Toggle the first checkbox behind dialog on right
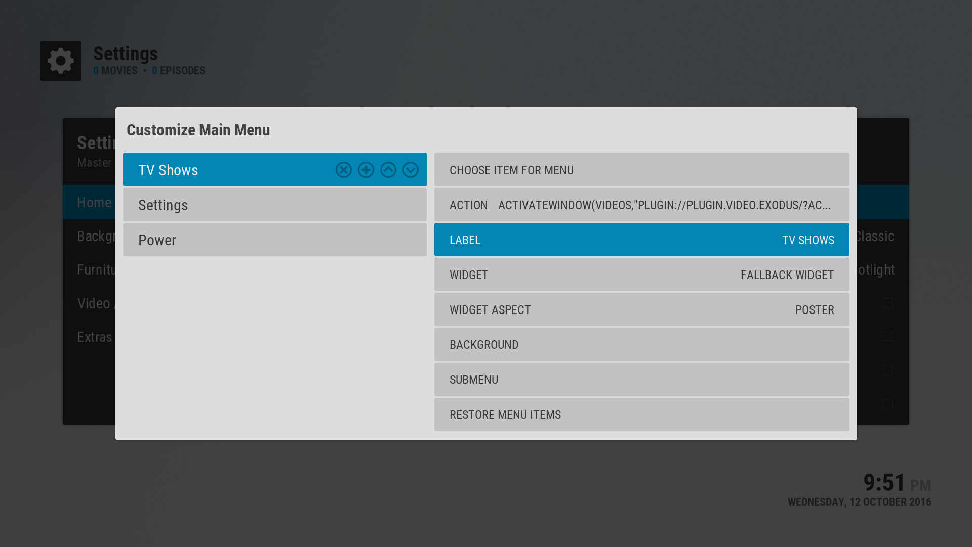This screenshot has width=972, height=547. click(887, 303)
